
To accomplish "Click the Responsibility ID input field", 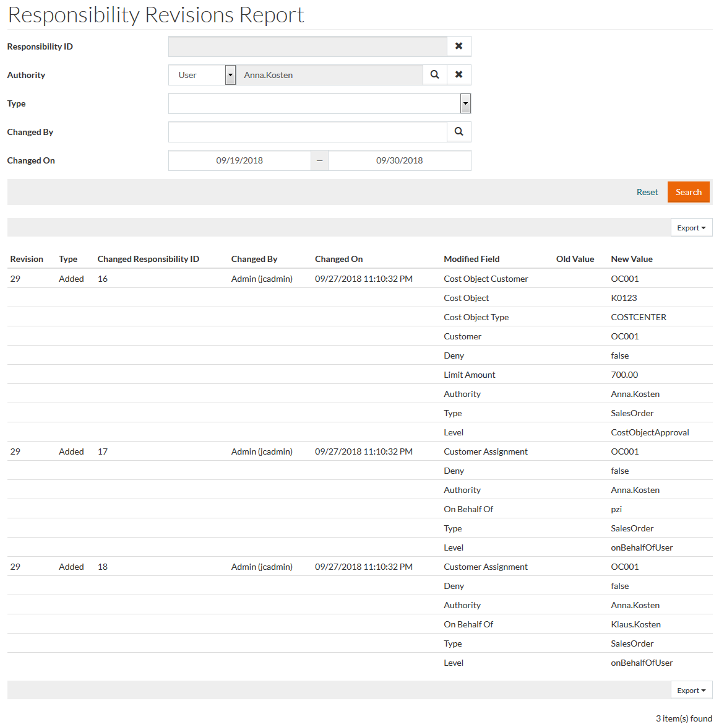I will (308, 46).
